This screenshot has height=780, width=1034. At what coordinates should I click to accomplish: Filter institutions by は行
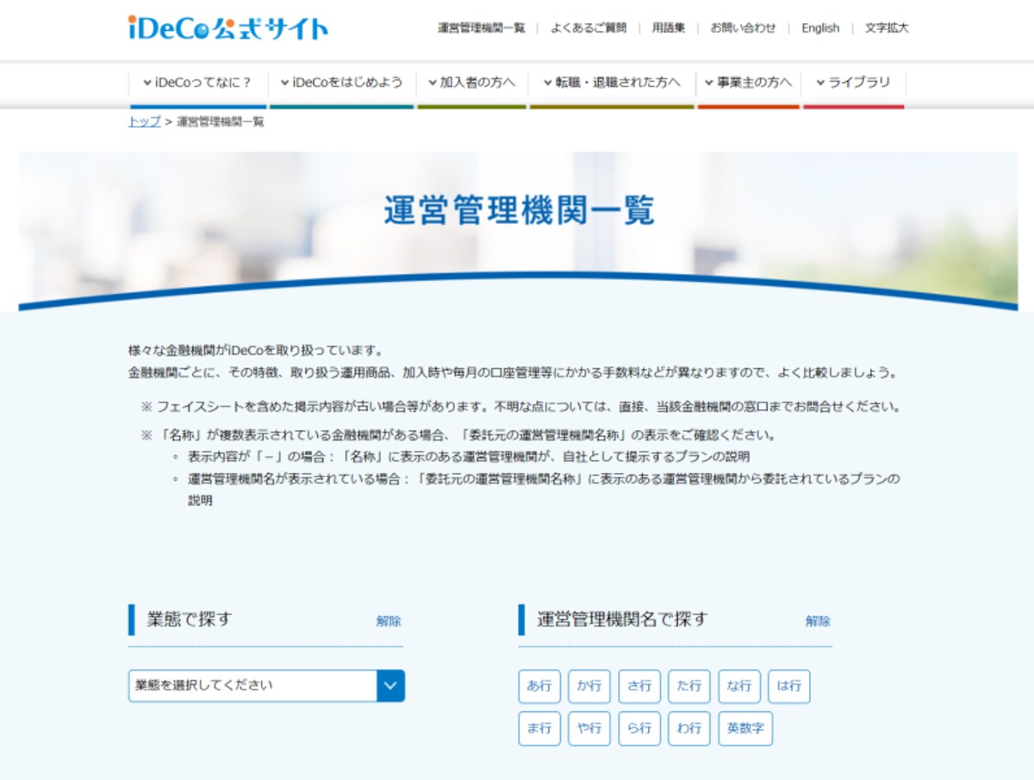789,687
